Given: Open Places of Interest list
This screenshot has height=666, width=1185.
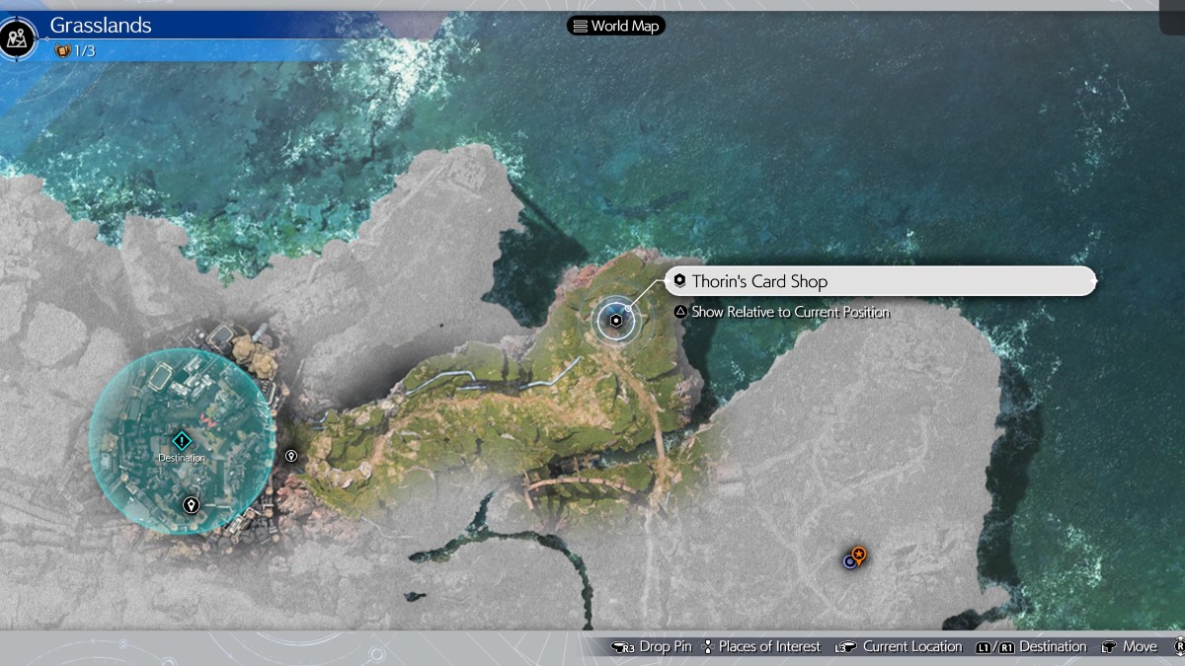Looking at the screenshot, I should [768, 646].
